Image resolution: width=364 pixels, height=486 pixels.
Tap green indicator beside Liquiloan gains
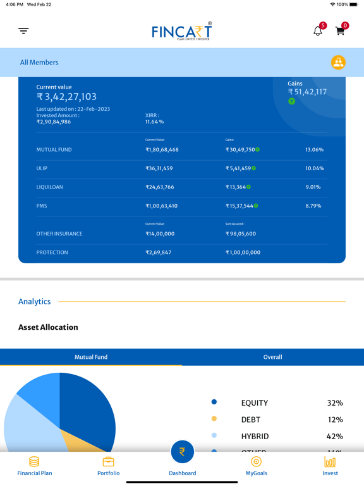coord(248,187)
